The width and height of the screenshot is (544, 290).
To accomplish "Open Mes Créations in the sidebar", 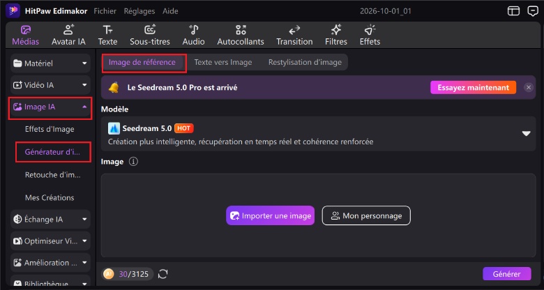I will [x=50, y=198].
